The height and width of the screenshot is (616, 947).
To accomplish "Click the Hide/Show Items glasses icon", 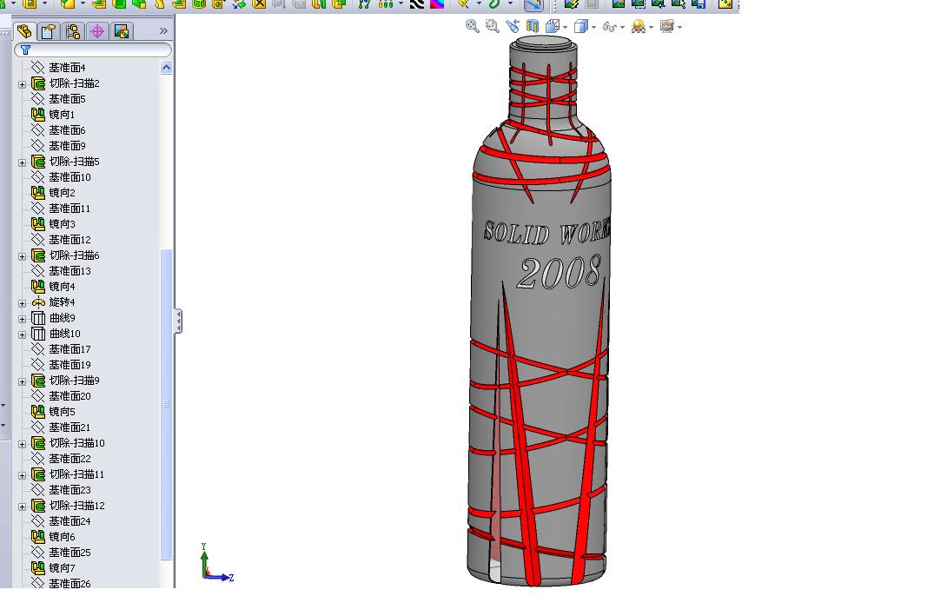I will click(609, 27).
